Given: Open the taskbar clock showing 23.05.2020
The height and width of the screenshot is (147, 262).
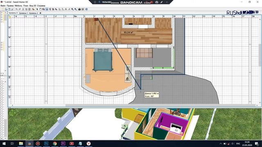Looking at the screenshot, I should 247,144.
